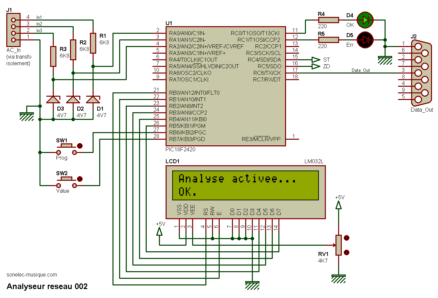Click the RV1 4K7 potentiometer body

tap(338, 245)
